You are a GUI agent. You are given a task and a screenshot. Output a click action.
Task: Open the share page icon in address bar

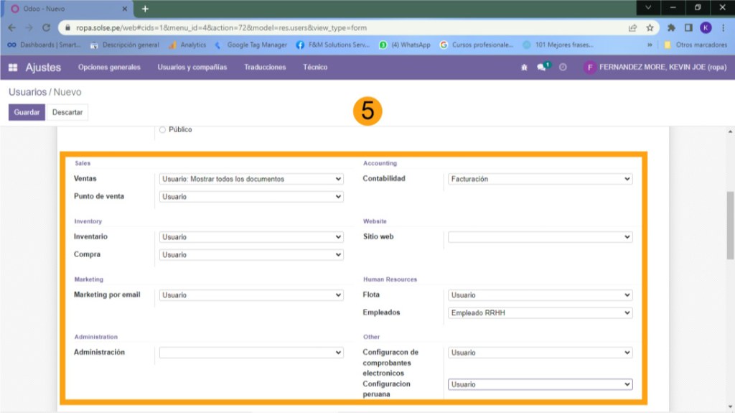(x=632, y=28)
